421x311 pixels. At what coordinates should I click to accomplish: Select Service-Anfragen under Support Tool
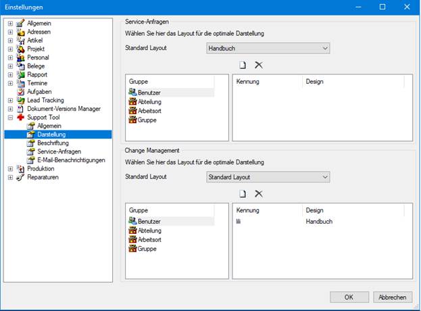59,151
